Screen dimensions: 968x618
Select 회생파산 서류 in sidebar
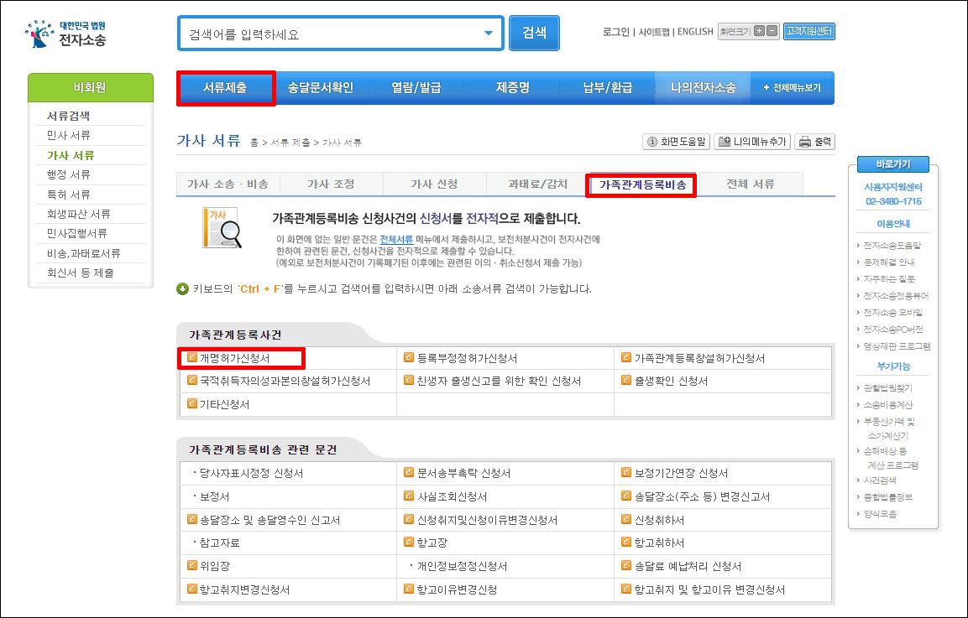(x=78, y=214)
